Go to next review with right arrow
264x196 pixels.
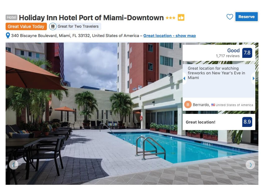coord(253,78)
